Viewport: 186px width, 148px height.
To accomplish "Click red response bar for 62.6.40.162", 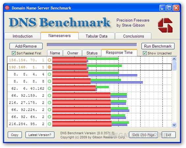I will click(74, 88).
